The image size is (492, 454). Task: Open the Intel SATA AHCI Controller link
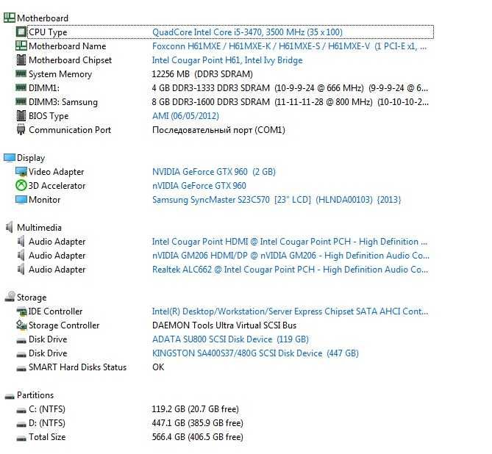(290, 311)
